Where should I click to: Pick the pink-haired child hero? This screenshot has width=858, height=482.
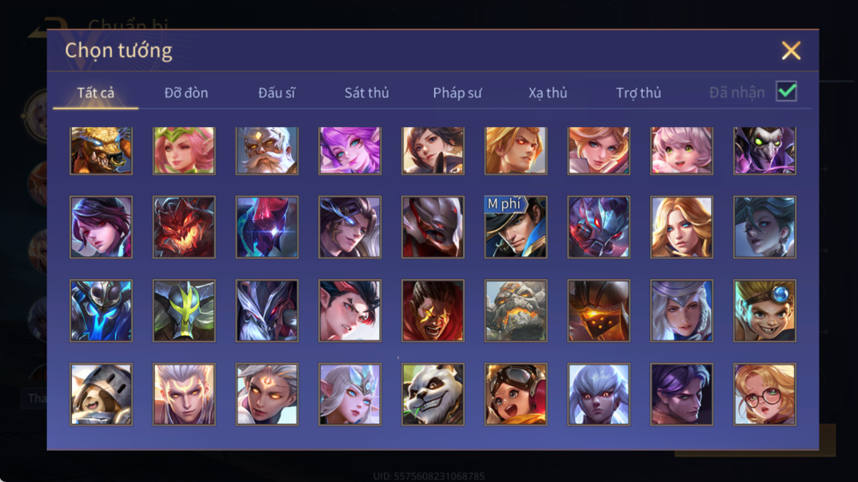[681, 150]
